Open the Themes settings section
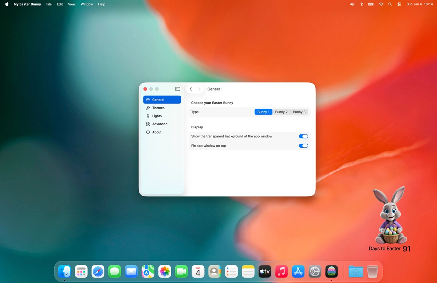437x283 pixels. point(158,108)
